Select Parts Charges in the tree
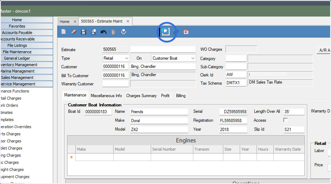The image size is (331, 184). [10, 134]
